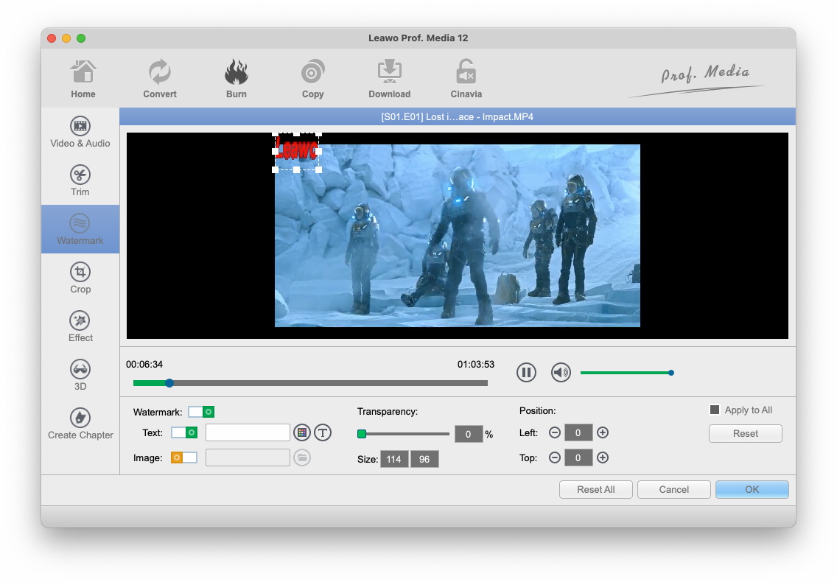Toggle the main Watermark switch

(x=201, y=412)
